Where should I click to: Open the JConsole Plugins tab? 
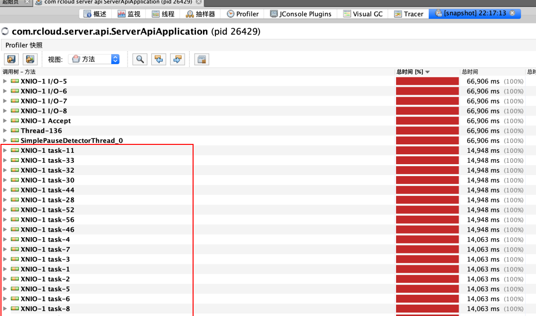tap(301, 14)
